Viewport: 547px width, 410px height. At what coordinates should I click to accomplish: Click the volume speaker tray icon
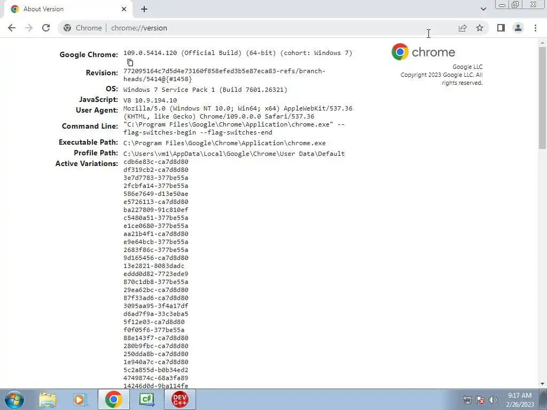click(493, 400)
